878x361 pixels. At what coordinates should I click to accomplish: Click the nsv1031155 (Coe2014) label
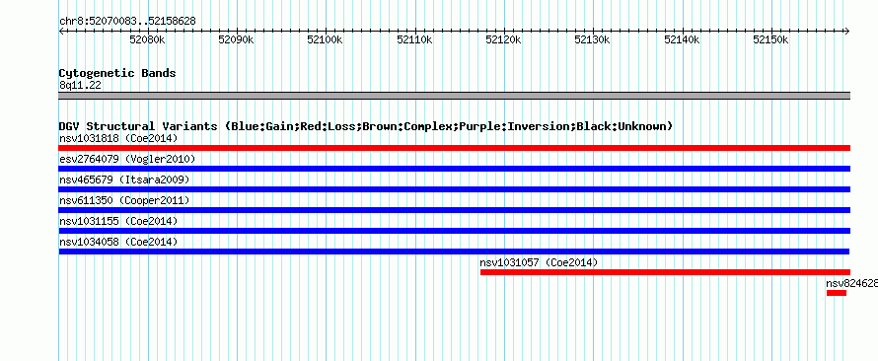118,221
